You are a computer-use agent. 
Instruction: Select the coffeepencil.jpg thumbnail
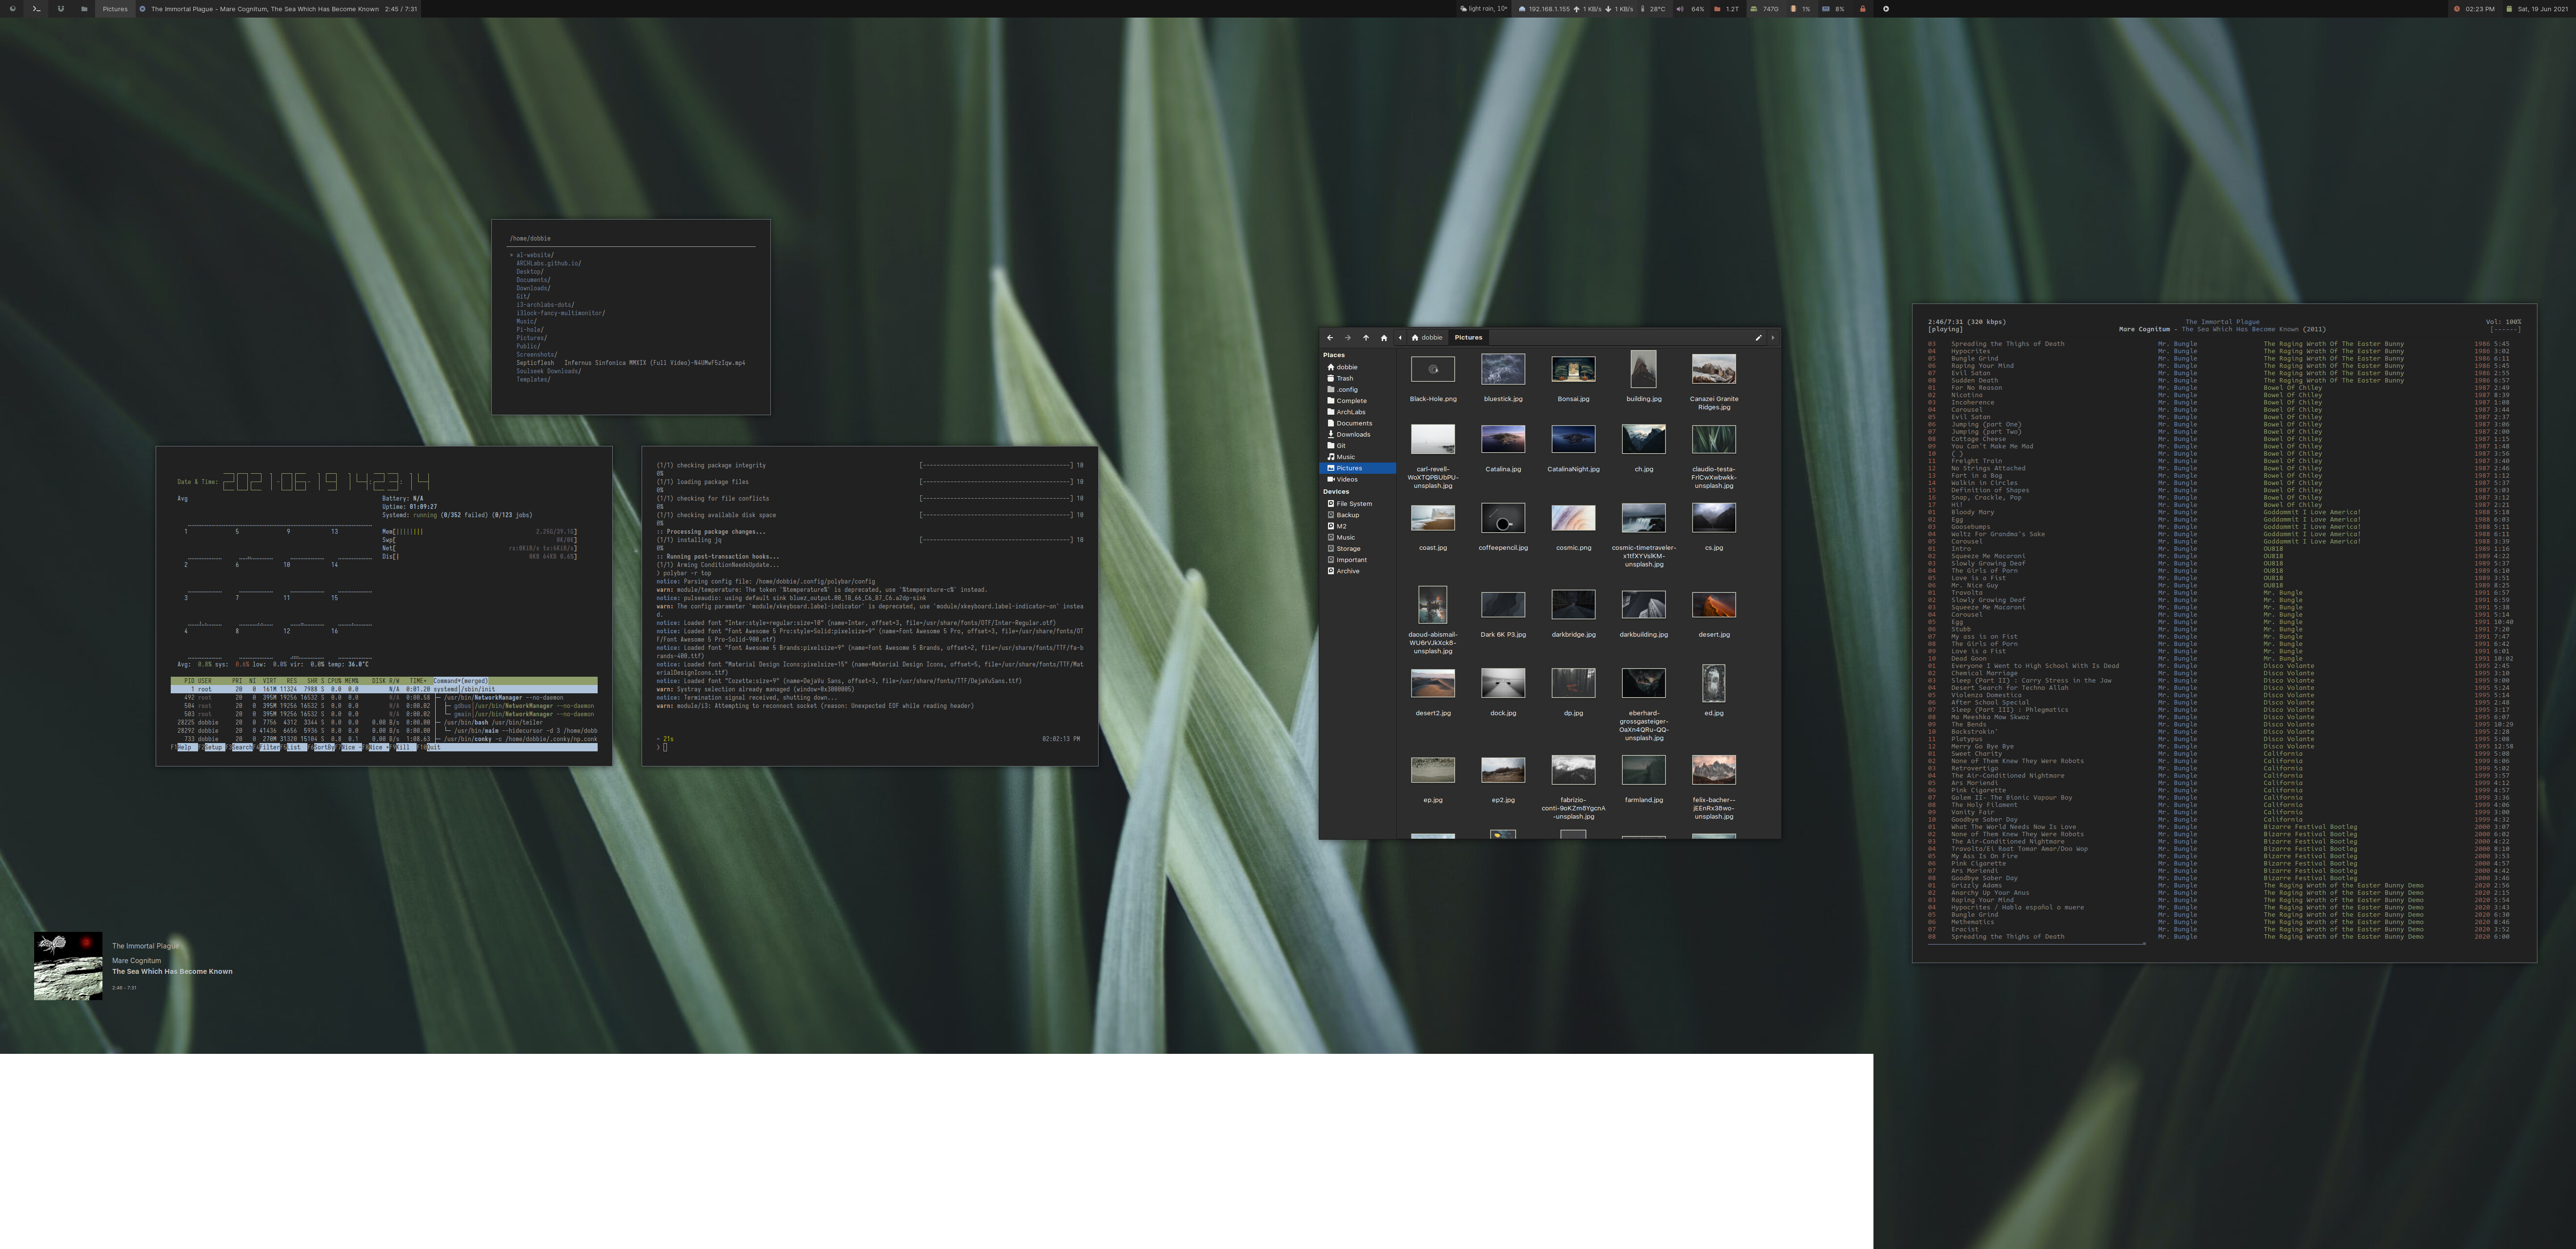click(x=1503, y=518)
